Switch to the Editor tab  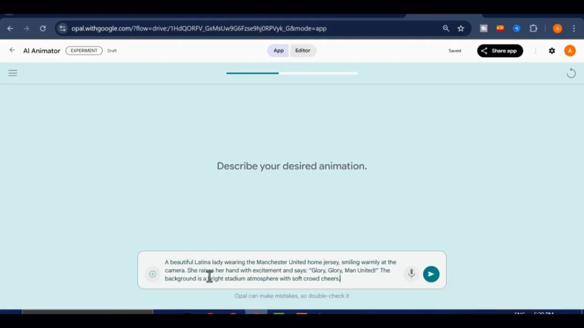[303, 51]
